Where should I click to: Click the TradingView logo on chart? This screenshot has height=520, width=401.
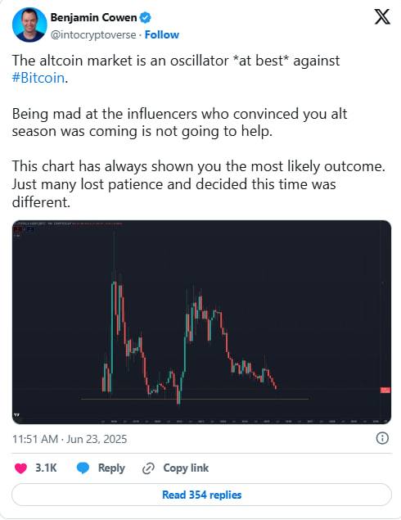(17, 414)
